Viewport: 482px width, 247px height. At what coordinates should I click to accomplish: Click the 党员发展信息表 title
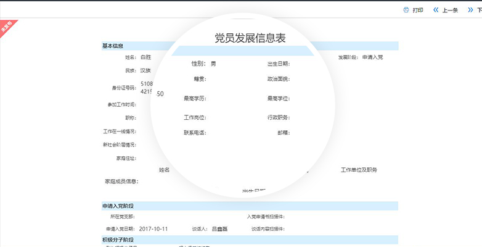click(x=250, y=38)
